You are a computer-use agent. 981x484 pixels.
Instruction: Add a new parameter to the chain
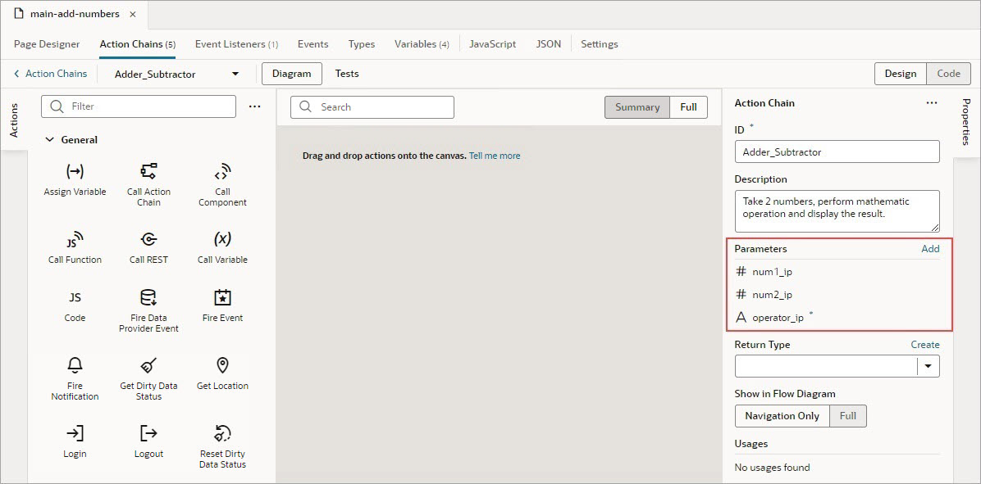point(930,248)
